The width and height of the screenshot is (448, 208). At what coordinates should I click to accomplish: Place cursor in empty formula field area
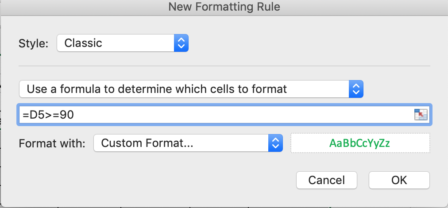243,115
